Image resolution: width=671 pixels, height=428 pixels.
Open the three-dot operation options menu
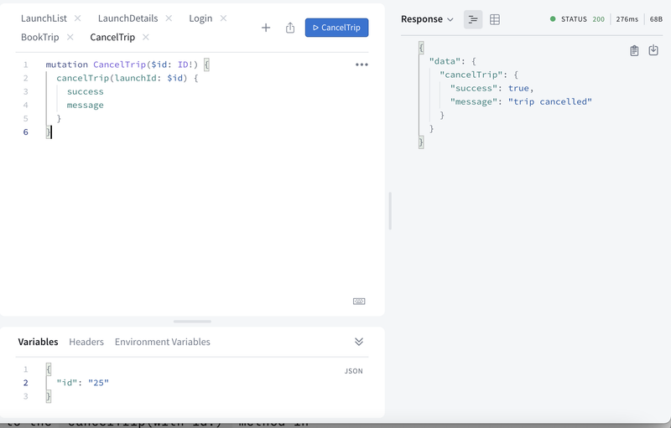click(x=362, y=64)
